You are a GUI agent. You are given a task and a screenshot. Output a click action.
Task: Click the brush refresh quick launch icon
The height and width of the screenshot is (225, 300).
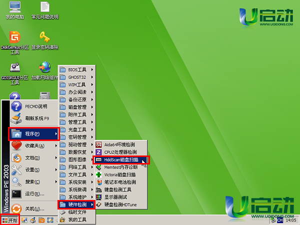(33, 220)
